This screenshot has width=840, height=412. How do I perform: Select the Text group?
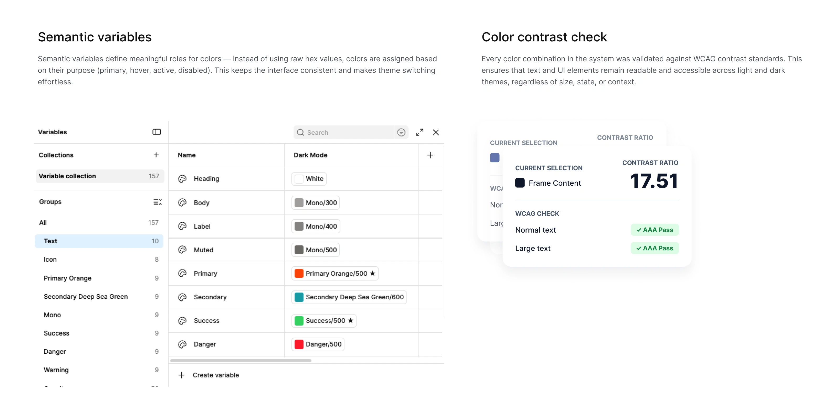tap(99, 241)
